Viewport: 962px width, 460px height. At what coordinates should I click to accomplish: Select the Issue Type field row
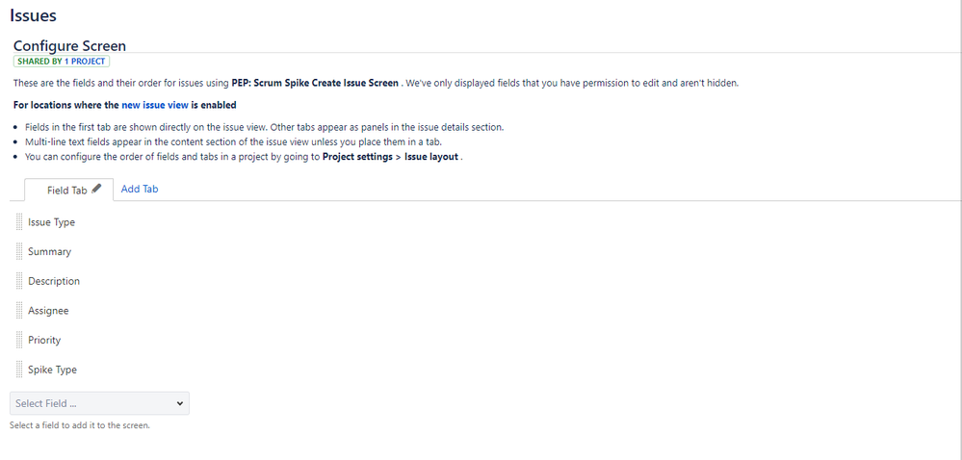pyautogui.click(x=51, y=222)
